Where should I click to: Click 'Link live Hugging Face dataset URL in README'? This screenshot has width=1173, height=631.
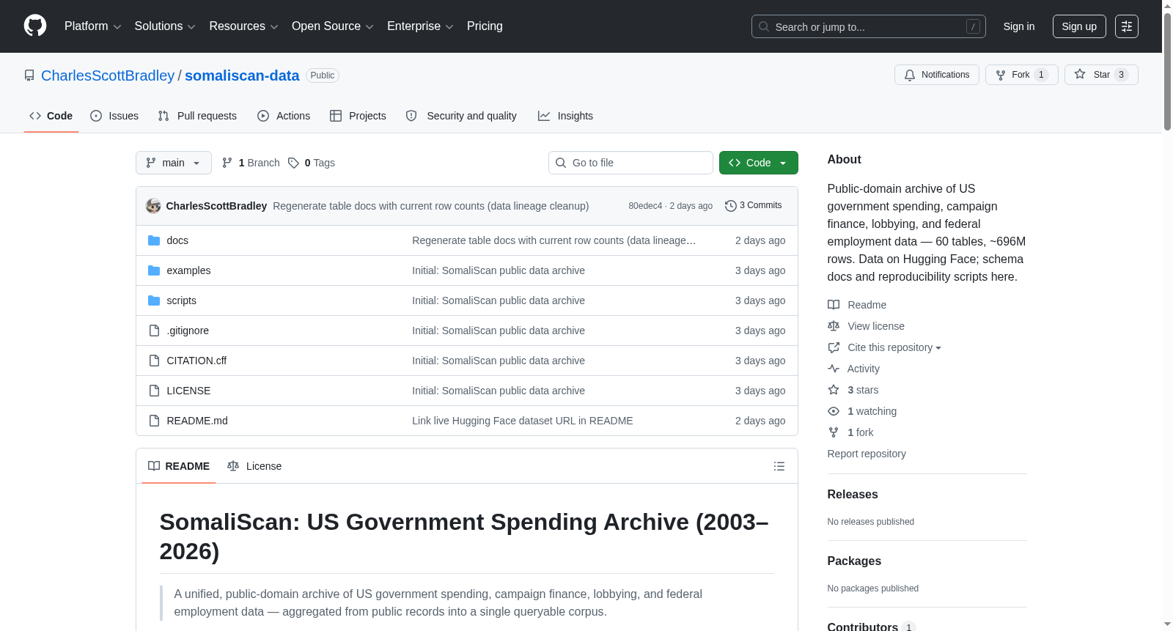click(x=523, y=421)
